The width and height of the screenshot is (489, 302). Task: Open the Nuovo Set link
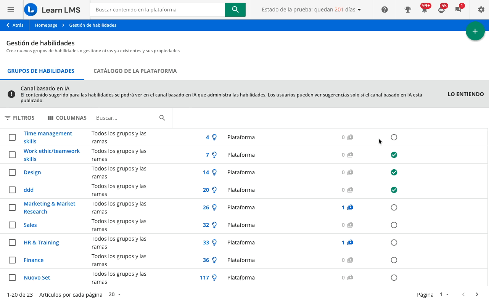tap(37, 278)
